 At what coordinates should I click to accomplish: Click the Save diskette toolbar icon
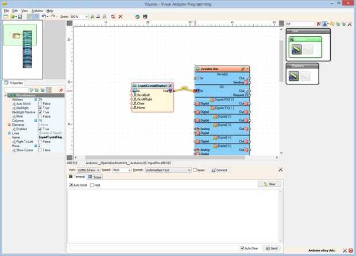point(20,17)
